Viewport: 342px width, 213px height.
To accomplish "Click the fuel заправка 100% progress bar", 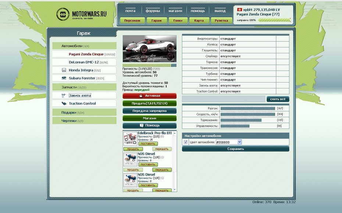I will pyautogui.click(x=274, y=20).
